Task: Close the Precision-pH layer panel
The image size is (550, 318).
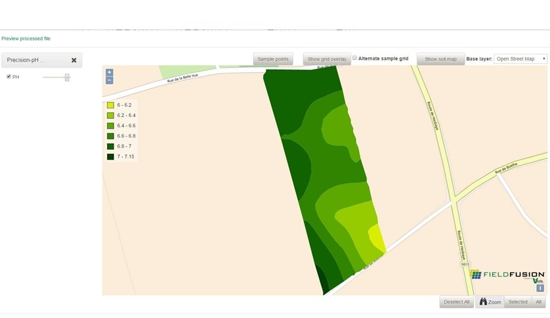Action: pyautogui.click(x=74, y=60)
